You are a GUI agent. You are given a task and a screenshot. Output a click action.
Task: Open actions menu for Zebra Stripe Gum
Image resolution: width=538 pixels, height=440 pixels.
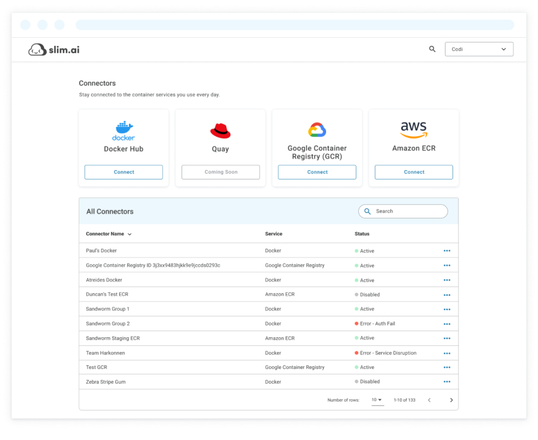(447, 382)
